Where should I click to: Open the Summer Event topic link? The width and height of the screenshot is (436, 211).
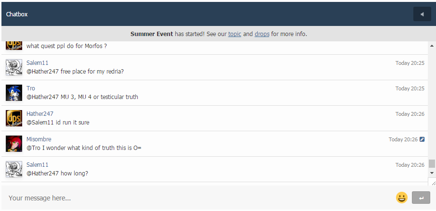235,34
